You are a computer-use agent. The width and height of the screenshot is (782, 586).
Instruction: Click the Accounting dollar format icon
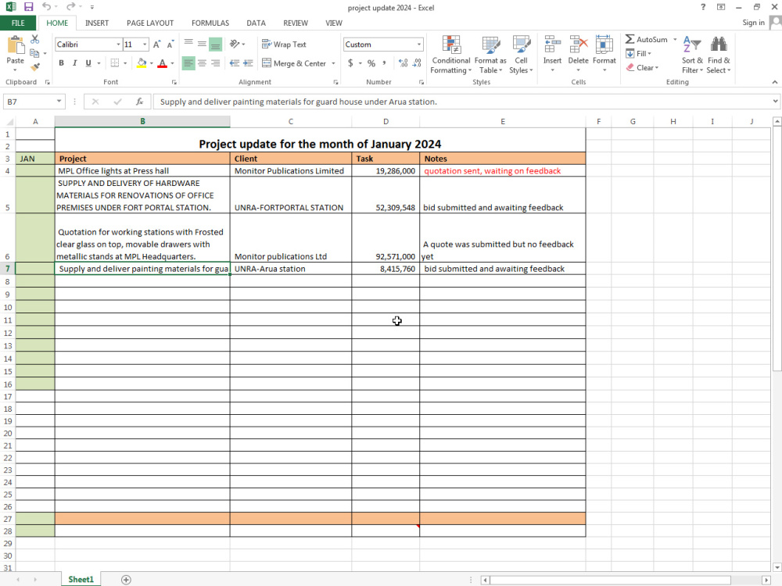(x=350, y=63)
